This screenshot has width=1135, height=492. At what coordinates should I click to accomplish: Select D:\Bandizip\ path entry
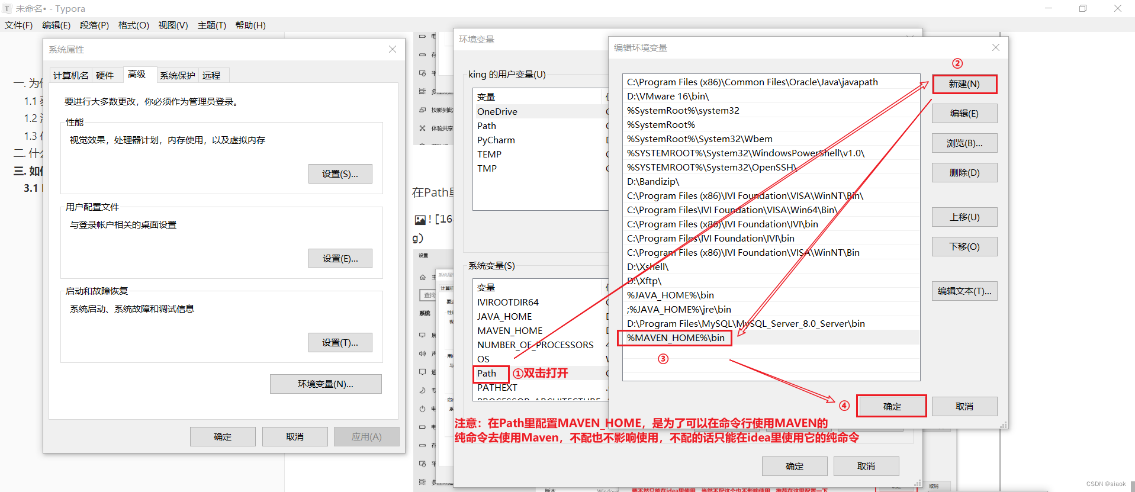[771, 182]
